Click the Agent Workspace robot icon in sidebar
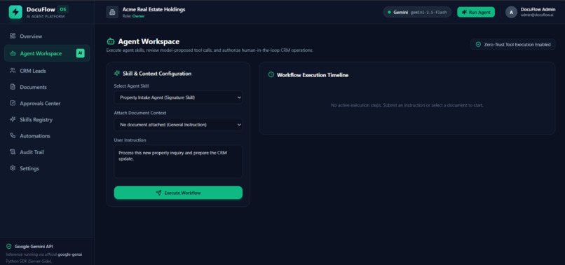This screenshot has width=565, height=265. tap(13, 53)
